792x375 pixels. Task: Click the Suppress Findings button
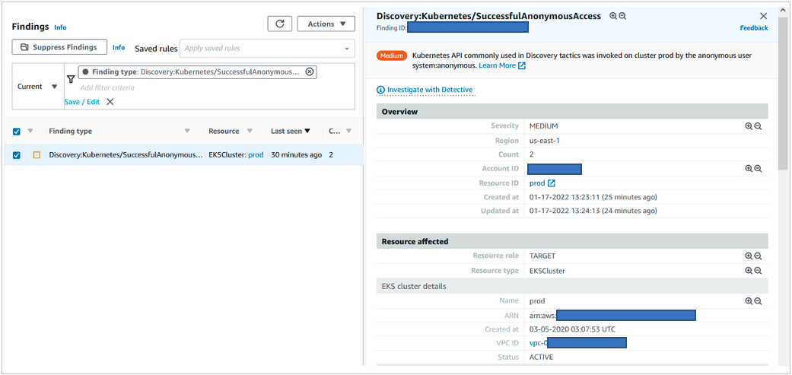[x=59, y=47]
